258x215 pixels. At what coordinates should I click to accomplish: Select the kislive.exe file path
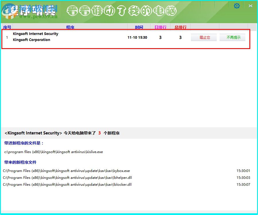(54, 152)
